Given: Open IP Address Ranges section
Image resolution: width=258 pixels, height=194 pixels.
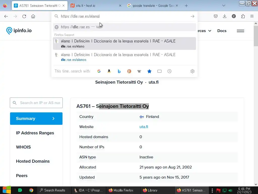Looking at the screenshot, I should point(35,133).
